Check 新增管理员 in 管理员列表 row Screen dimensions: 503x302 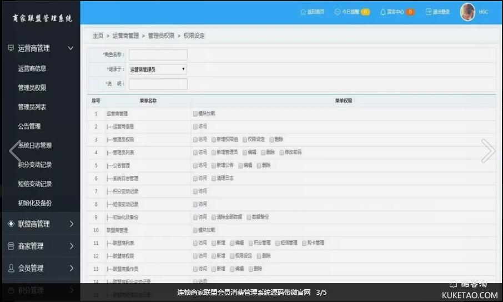coord(213,153)
